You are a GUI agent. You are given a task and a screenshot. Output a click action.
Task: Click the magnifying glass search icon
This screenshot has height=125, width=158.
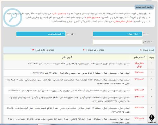point(13,17)
